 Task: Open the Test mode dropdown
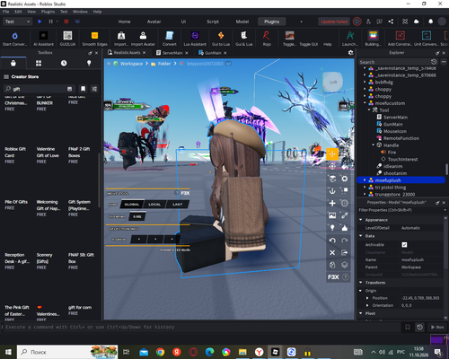tap(17, 22)
